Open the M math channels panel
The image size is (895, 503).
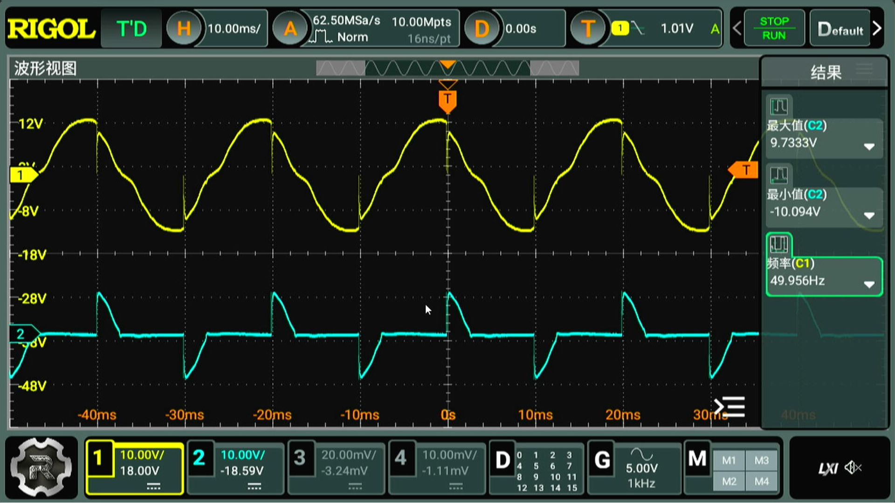pyautogui.click(x=697, y=459)
